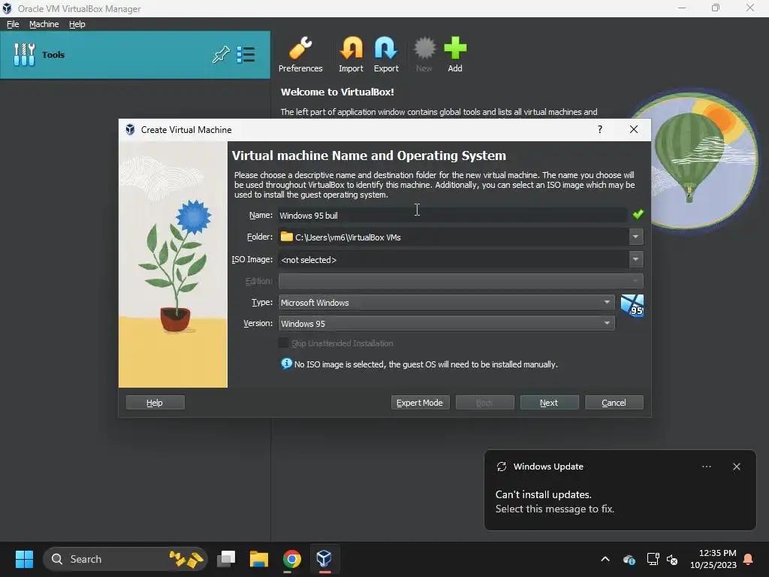Click the OneDrive cloud tray icon
769x577 pixels.
click(629, 559)
